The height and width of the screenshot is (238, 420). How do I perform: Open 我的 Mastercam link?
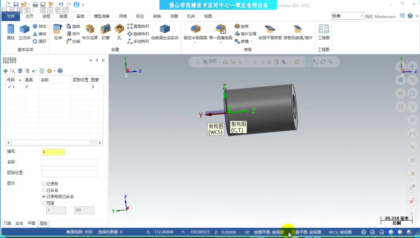point(381,16)
